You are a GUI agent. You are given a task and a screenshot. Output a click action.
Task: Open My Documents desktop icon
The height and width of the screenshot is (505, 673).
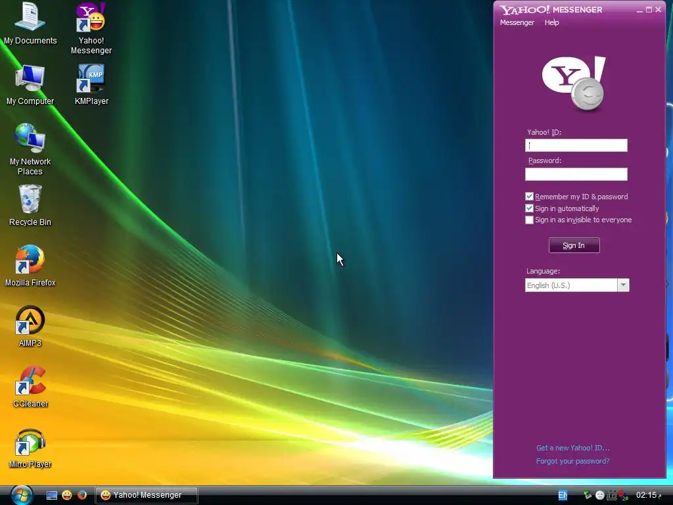point(30,23)
